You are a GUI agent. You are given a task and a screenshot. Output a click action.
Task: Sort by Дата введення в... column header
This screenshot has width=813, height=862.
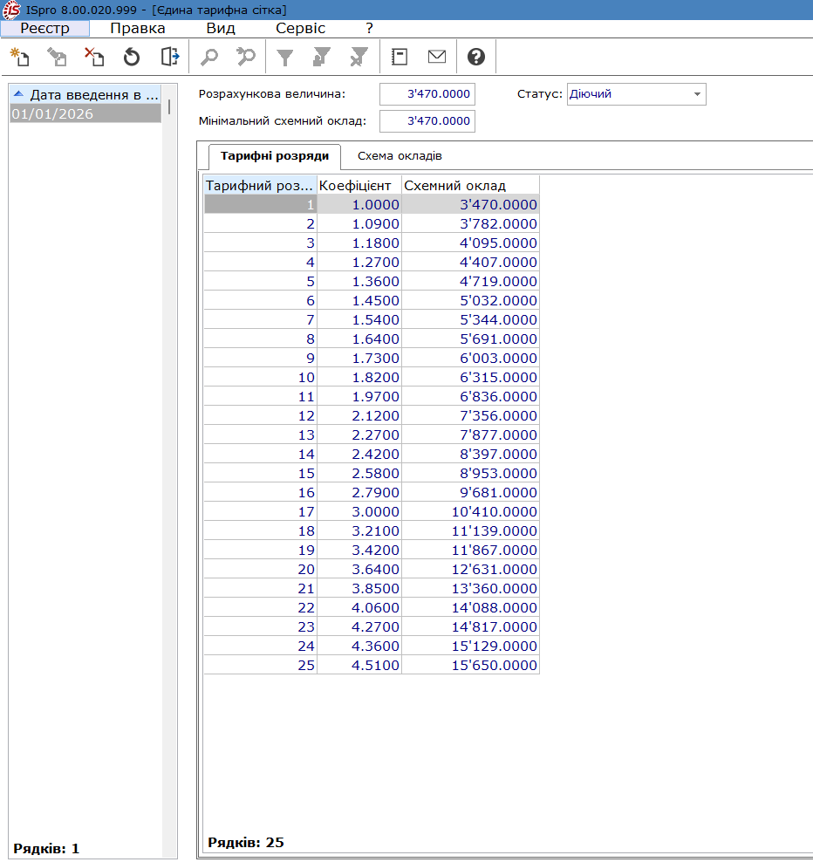pyautogui.click(x=86, y=94)
